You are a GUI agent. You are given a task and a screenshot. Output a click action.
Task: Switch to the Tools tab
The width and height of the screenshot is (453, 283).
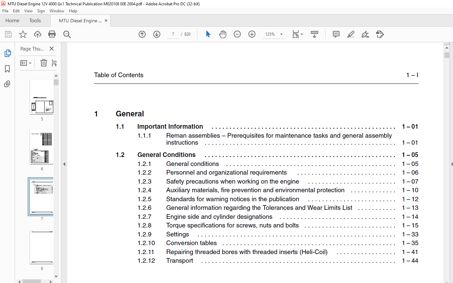pyautogui.click(x=35, y=21)
